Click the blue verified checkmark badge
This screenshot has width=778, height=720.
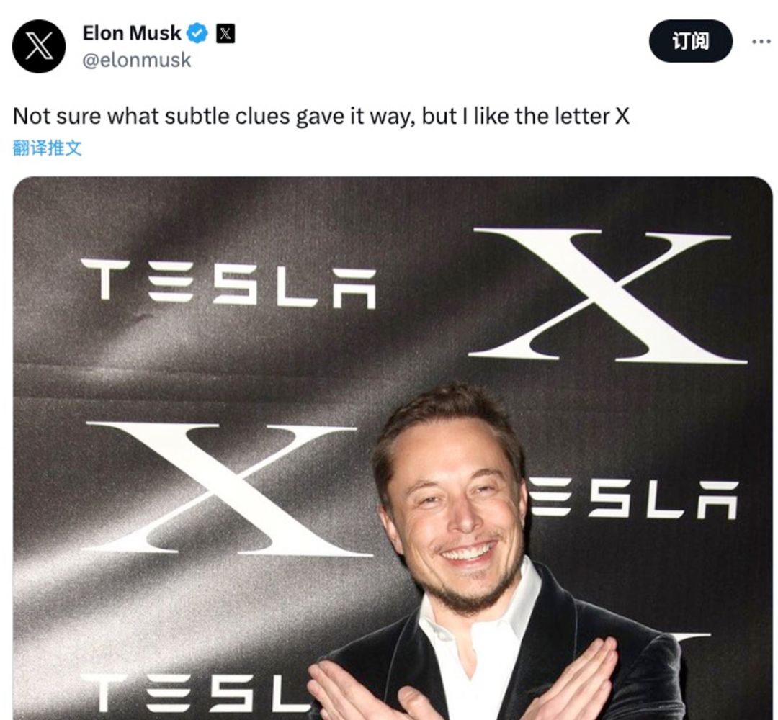point(197,33)
